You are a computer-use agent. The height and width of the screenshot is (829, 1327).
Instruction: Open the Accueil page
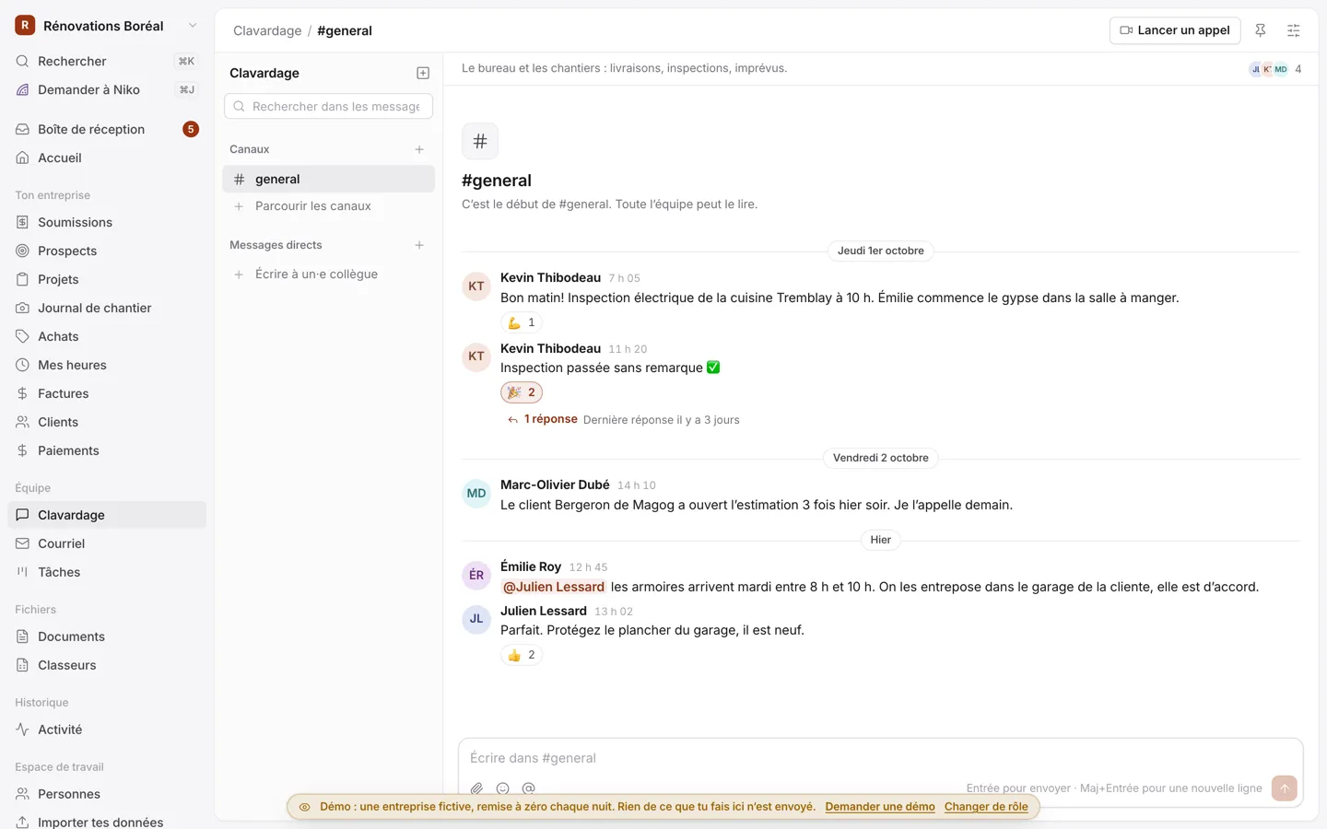[107, 158]
